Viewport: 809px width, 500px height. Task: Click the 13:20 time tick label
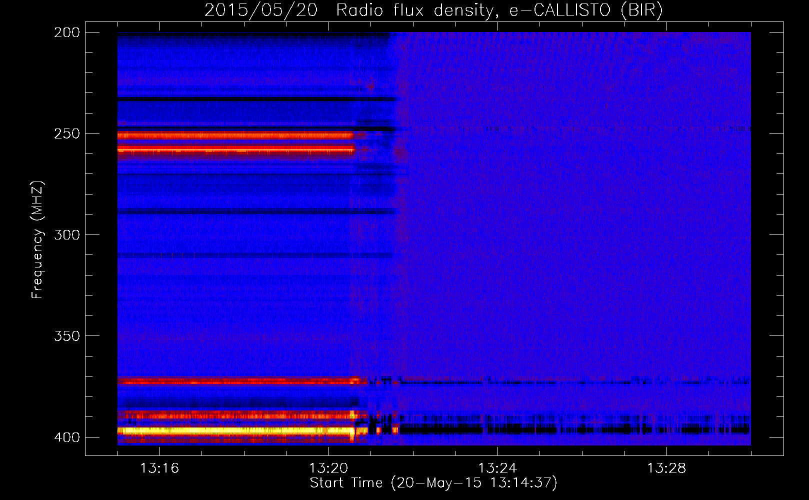[x=328, y=468]
